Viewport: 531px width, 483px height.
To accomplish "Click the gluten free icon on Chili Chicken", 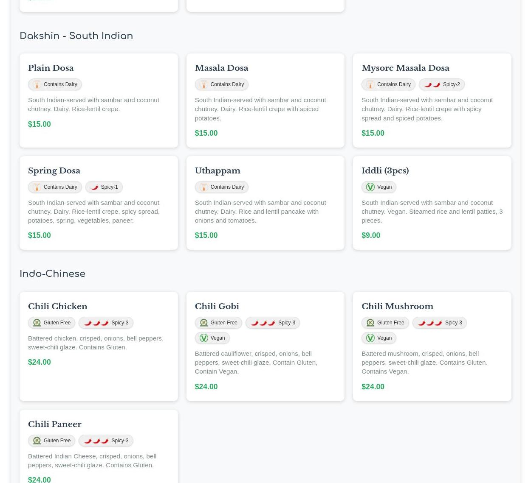I will pos(37,323).
